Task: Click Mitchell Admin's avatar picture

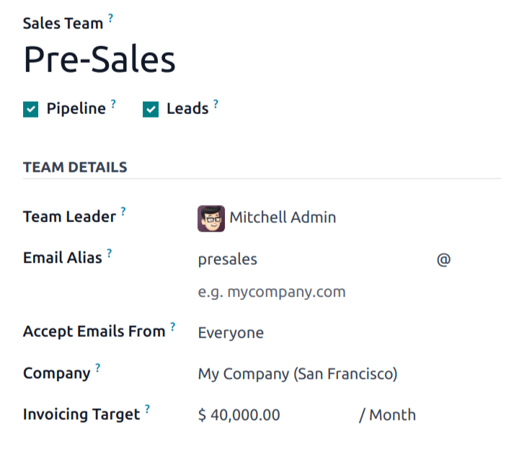Action: click(x=211, y=219)
